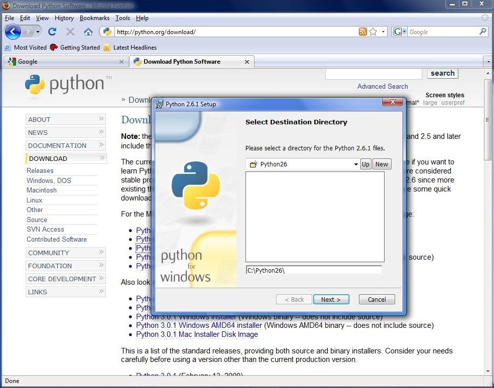Open Advanced Search link
Image resolution: width=494 pixels, height=388 pixels.
point(383,86)
